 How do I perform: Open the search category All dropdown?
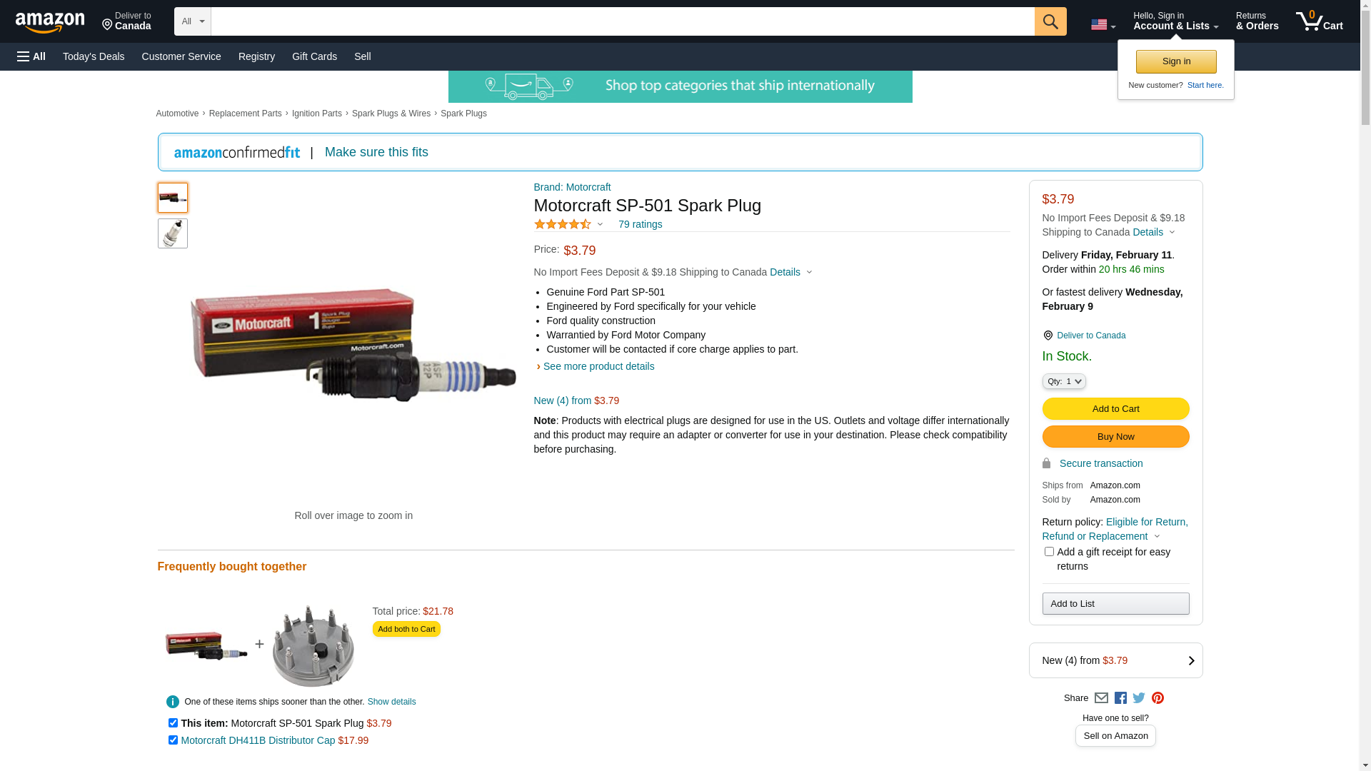[x=193, y=21]
